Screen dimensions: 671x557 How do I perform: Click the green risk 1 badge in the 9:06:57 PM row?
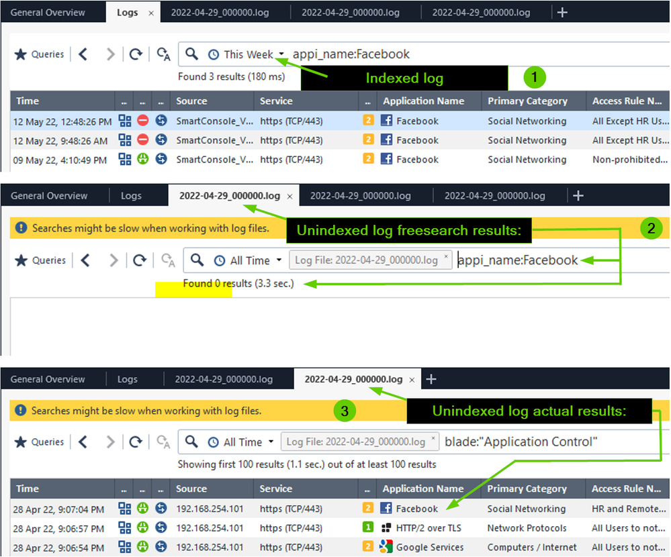pos(368,527)
